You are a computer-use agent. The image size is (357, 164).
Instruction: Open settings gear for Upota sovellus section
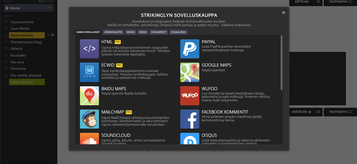(52, 35)
